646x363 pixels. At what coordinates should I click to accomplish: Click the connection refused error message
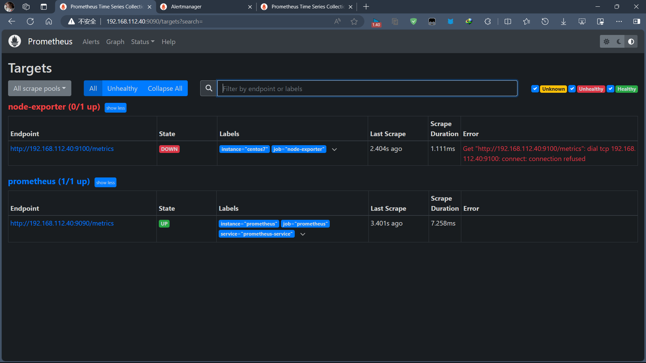549,154
